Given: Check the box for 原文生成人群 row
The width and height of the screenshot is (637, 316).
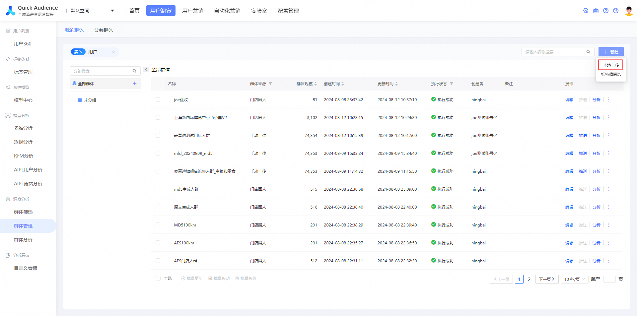Looking at the screenshot, I should tap(158, 207).
